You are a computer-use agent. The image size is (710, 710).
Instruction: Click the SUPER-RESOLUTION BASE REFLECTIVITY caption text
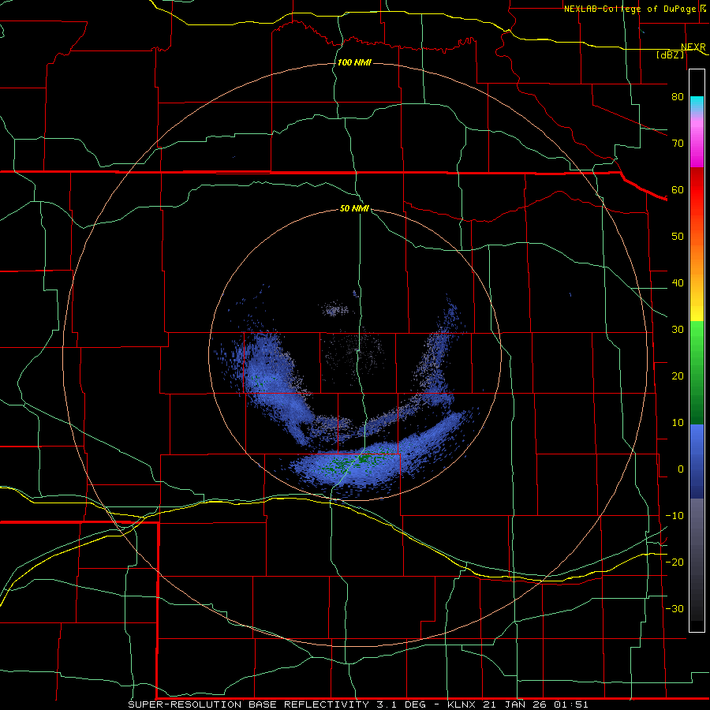pyautogui.click(x=250, y=704)
